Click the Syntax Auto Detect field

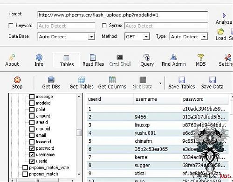(166, 26)
